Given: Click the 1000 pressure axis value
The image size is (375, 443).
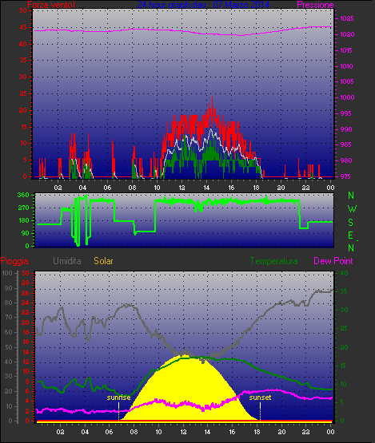Looking at the screenshot, I should pyautogui.click(x=347, y=97).
